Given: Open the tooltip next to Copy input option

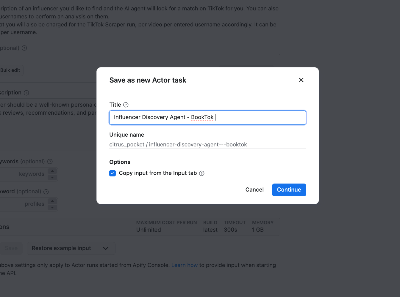Looking at the screenshot, I should click(202, 173).
